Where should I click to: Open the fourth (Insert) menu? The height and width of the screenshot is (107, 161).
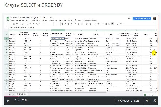[x=32, y=20]
